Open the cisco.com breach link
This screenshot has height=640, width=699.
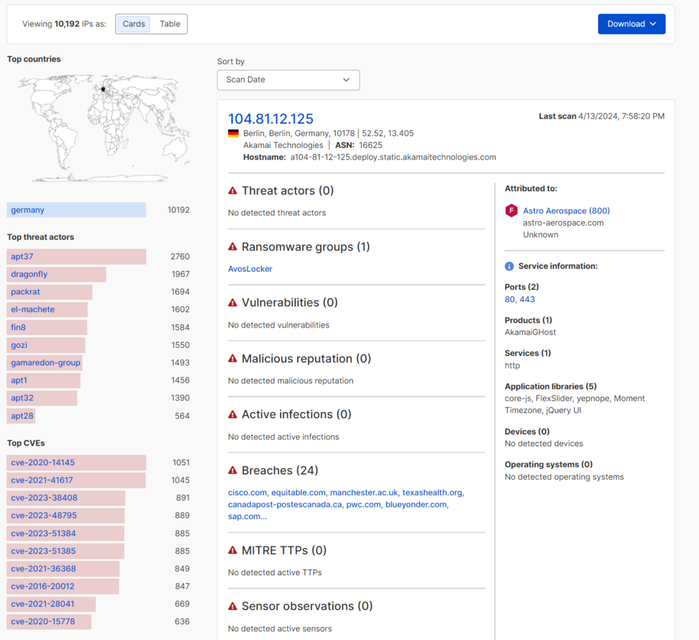click(x=247, y=493)
